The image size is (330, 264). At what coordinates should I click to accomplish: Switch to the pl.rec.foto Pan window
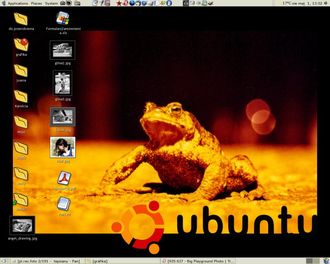coord(47,261)
